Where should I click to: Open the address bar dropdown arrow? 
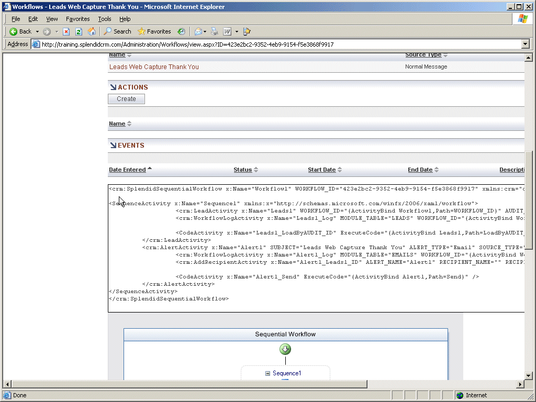click(x=526, y=44)
